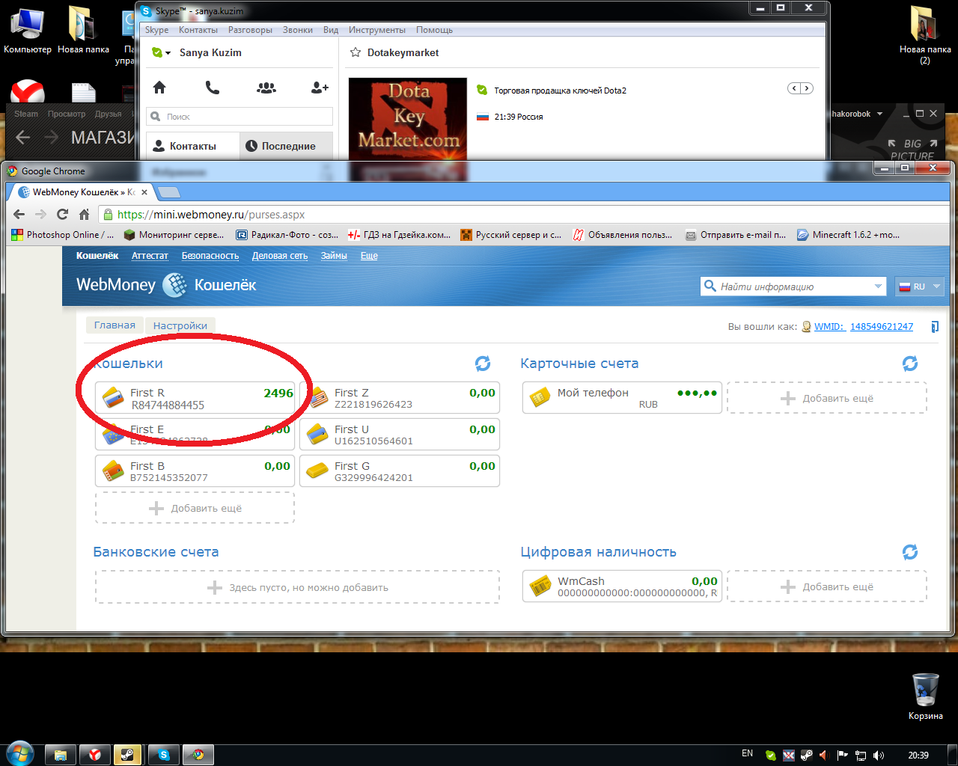
Task: Refresh the Цифровая наличность section
Action: pyautogui.click(x=910, y=552)
